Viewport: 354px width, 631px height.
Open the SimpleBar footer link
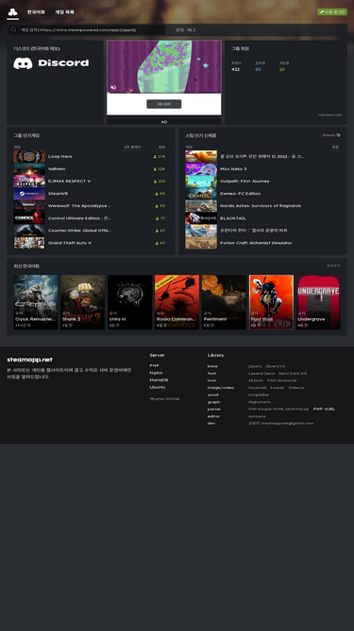[x=259, y=394]
